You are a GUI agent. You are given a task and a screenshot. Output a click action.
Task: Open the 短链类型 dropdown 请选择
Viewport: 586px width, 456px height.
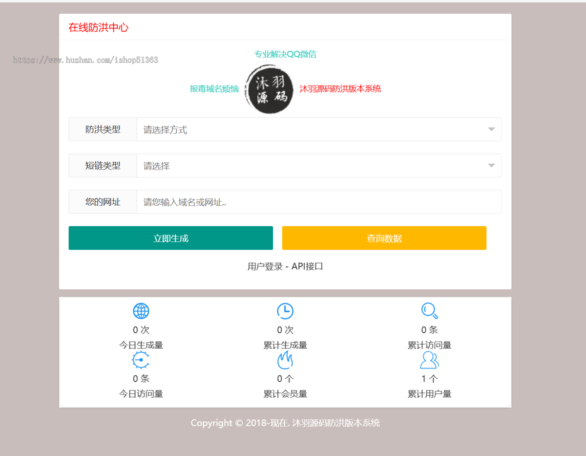click(x=319, y=166)
